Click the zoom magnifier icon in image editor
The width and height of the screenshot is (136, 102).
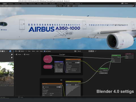[12, 55]
